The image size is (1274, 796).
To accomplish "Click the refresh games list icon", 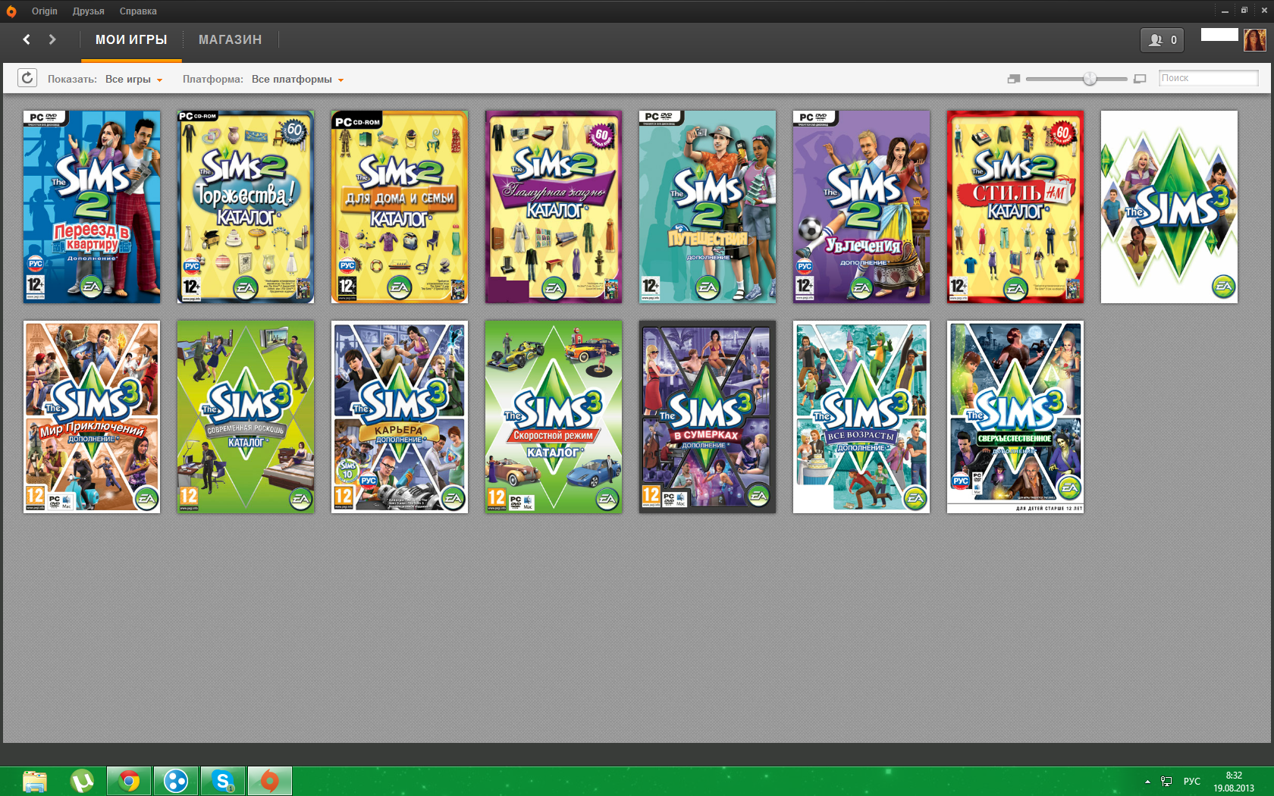I will pyautogui.click(x=27, y=78).
